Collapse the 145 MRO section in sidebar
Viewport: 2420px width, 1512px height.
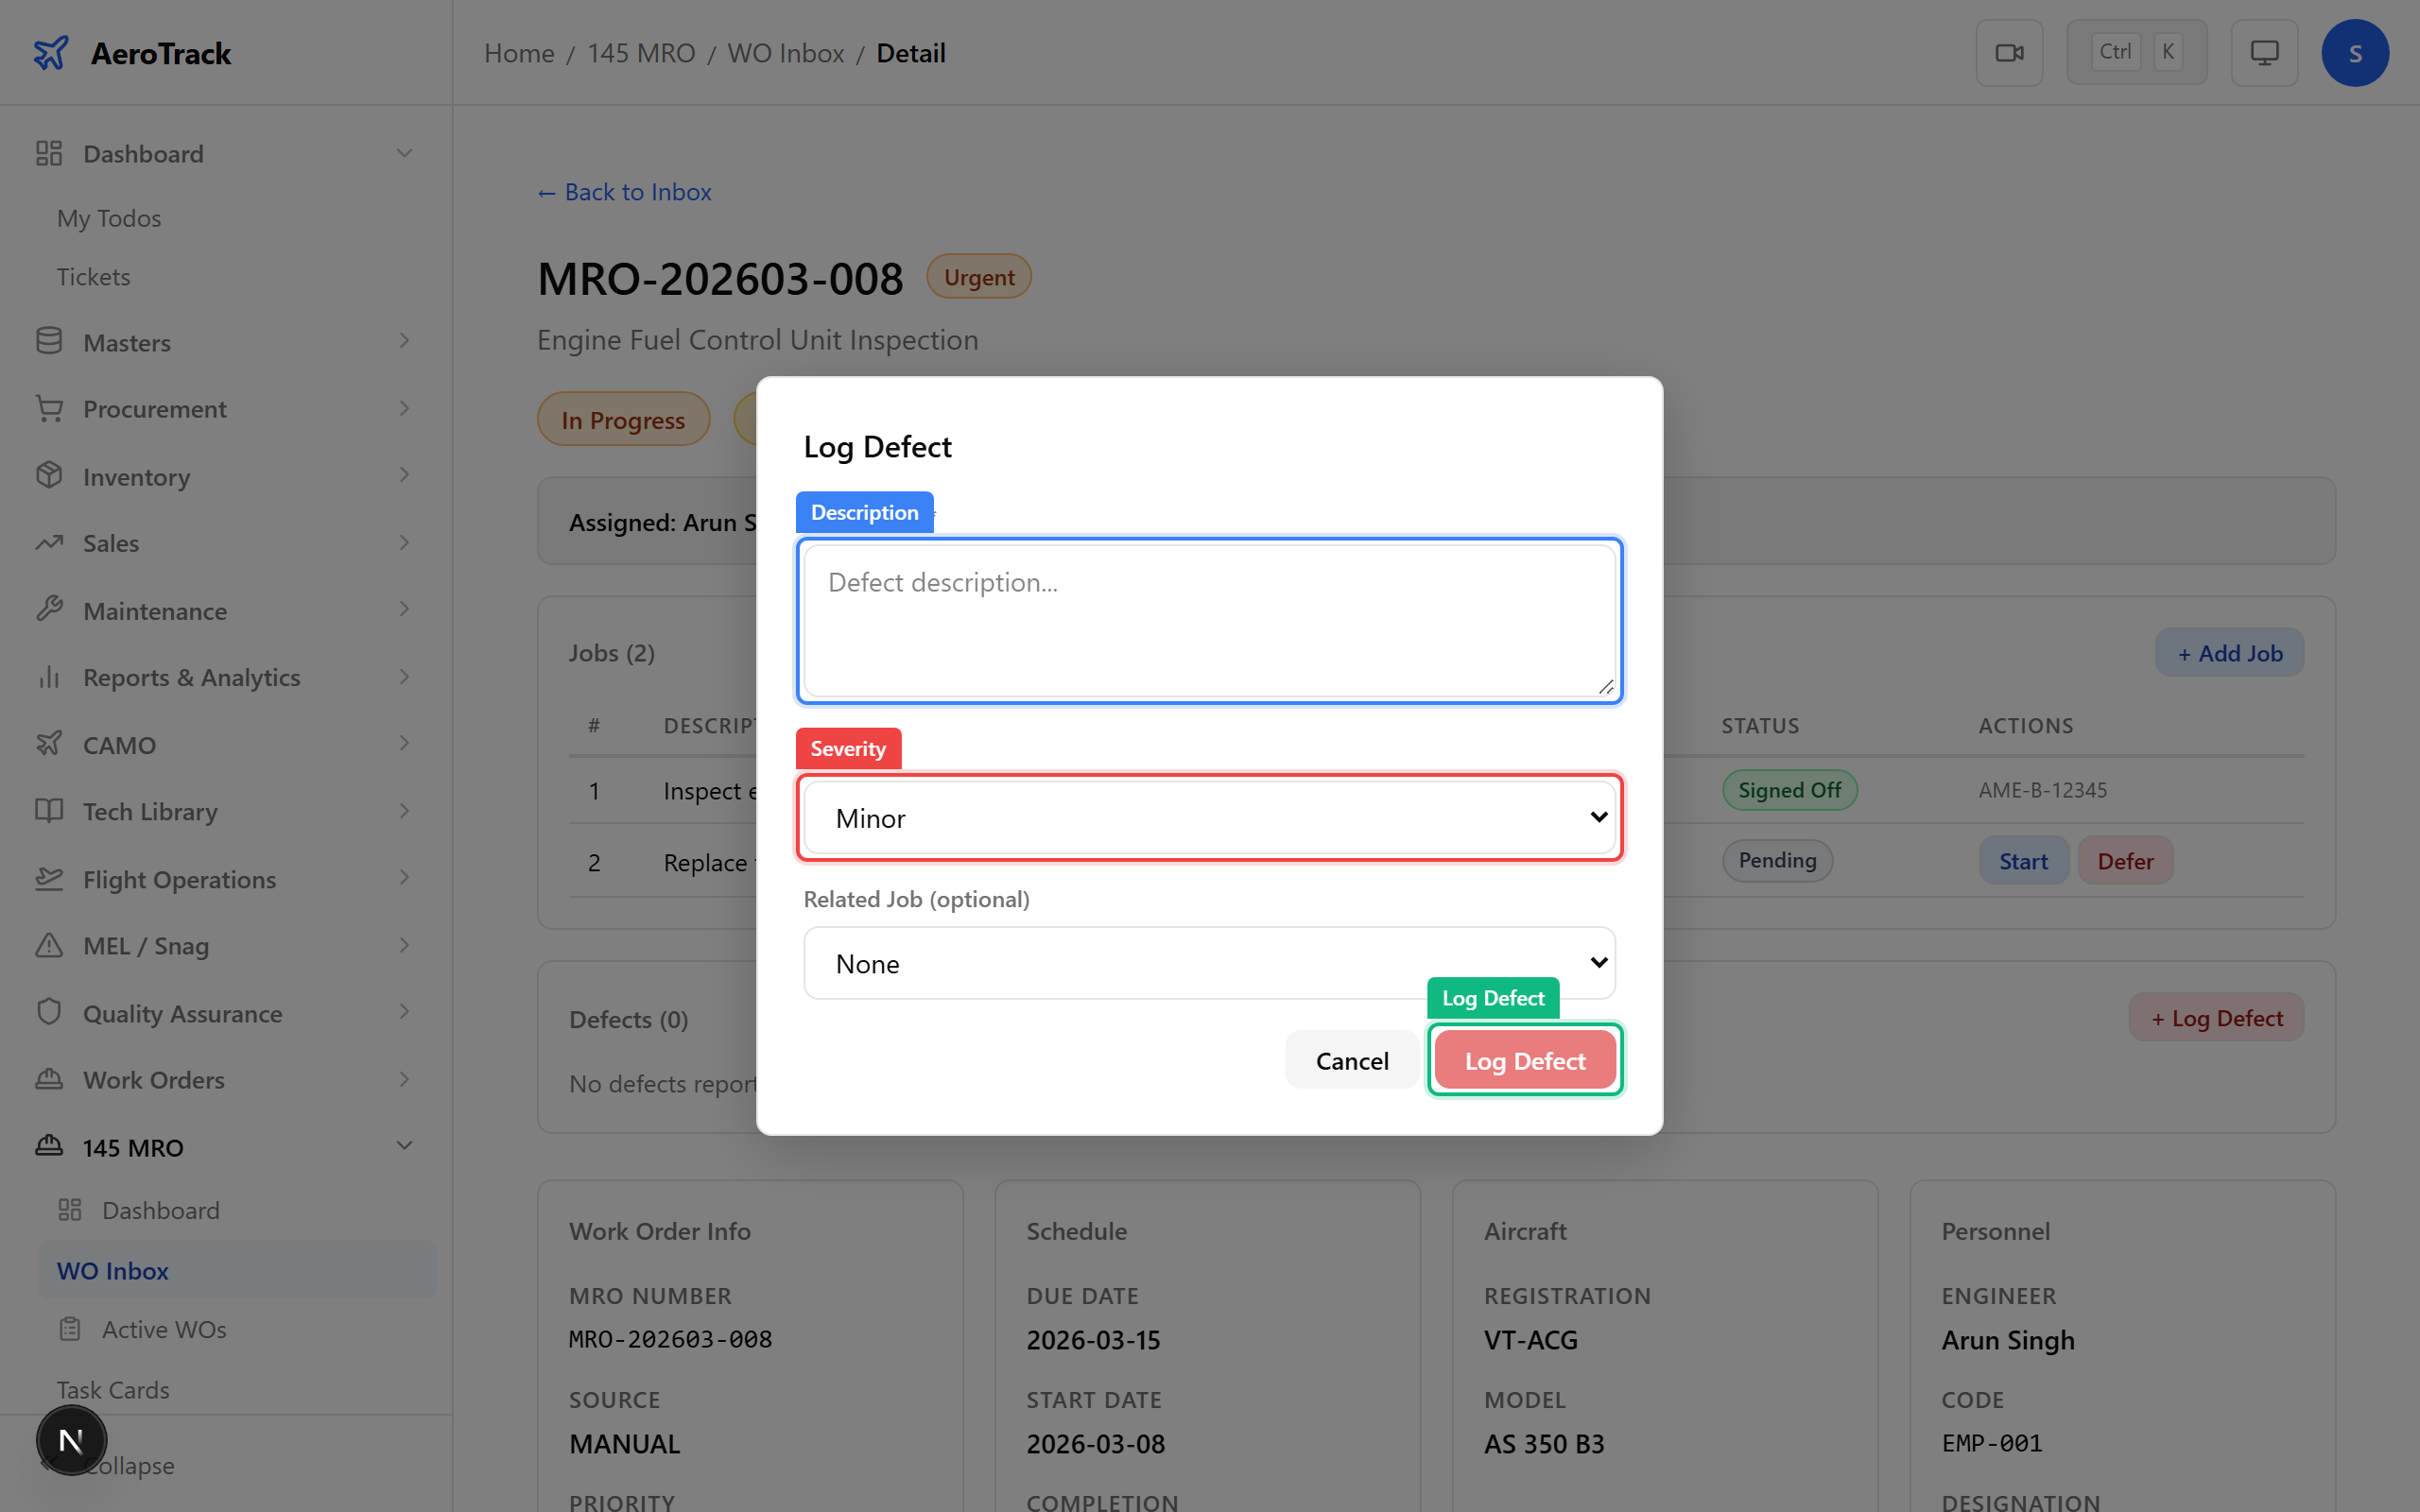pyautogui.click(x=404, y=1146)
